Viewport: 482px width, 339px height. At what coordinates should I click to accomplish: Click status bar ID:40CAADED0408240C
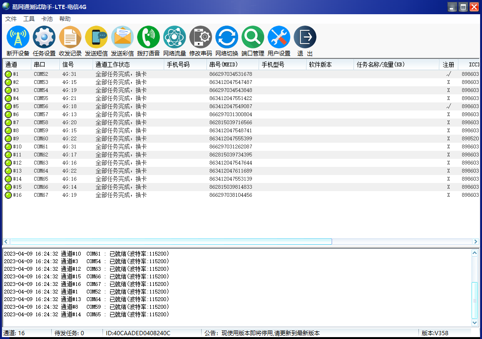138,333
